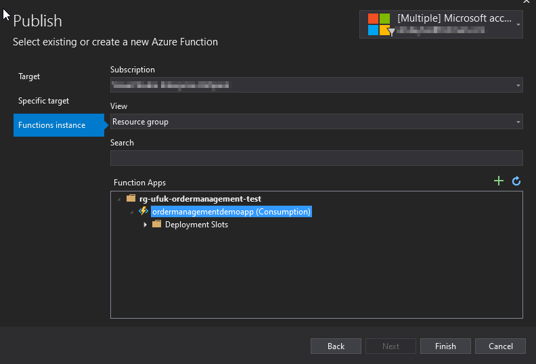Click the [Multiple] Microsoft acc... account label
536x364 pixels.
(454, 18)
